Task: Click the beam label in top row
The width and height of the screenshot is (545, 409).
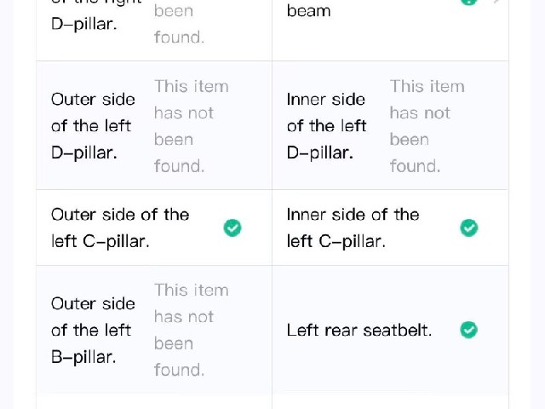Action: (308, 11)
